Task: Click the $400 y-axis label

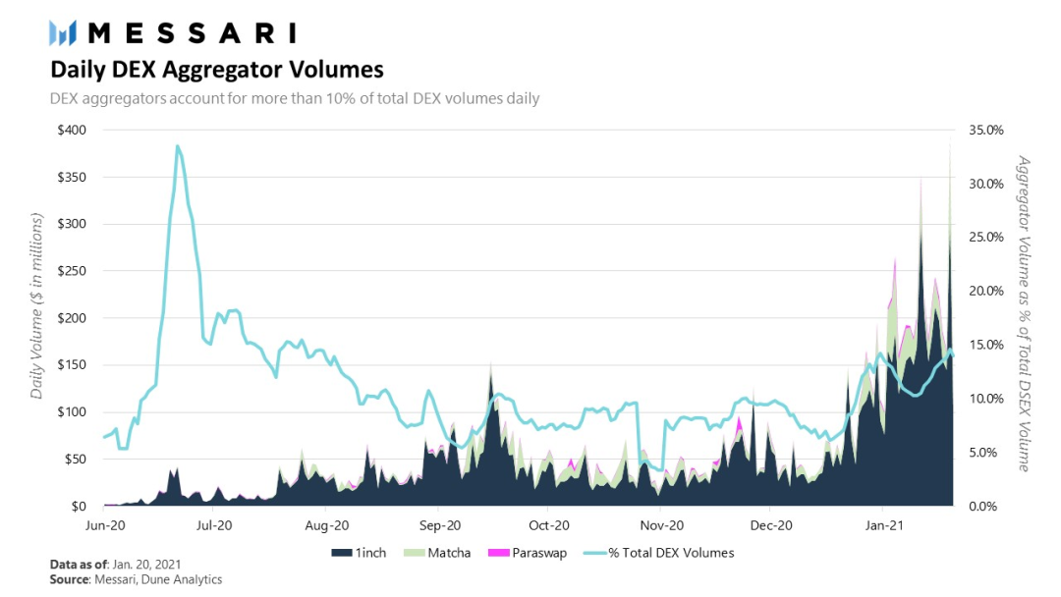Action: point(72,130)
